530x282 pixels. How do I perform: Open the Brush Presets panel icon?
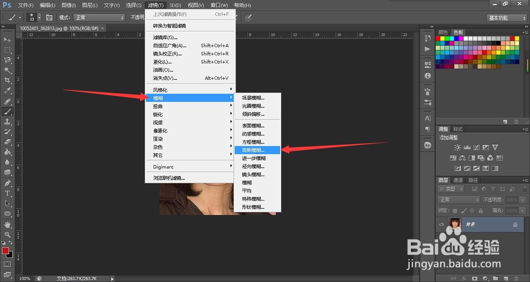click(x=428, y=103)
